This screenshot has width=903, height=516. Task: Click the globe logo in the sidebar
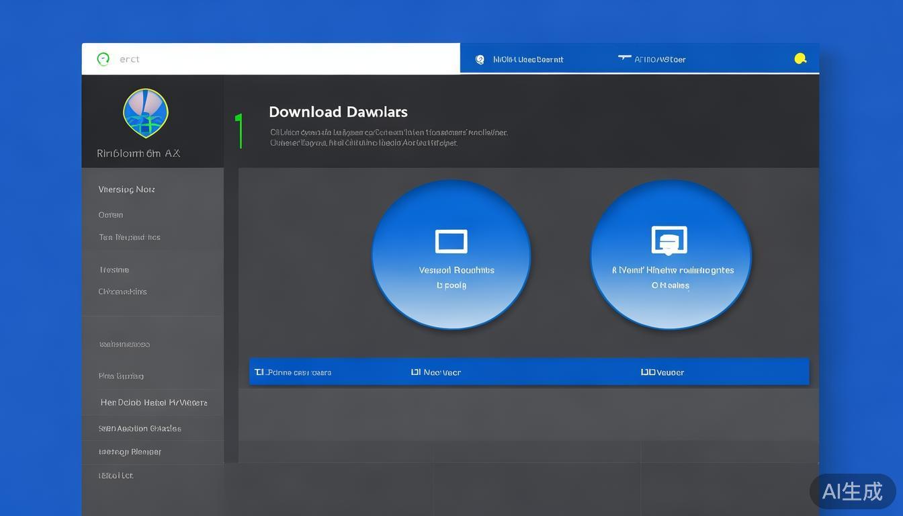click(146, 113)
